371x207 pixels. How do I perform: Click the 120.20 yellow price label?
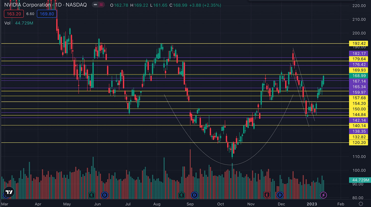[x=359, y=143]
